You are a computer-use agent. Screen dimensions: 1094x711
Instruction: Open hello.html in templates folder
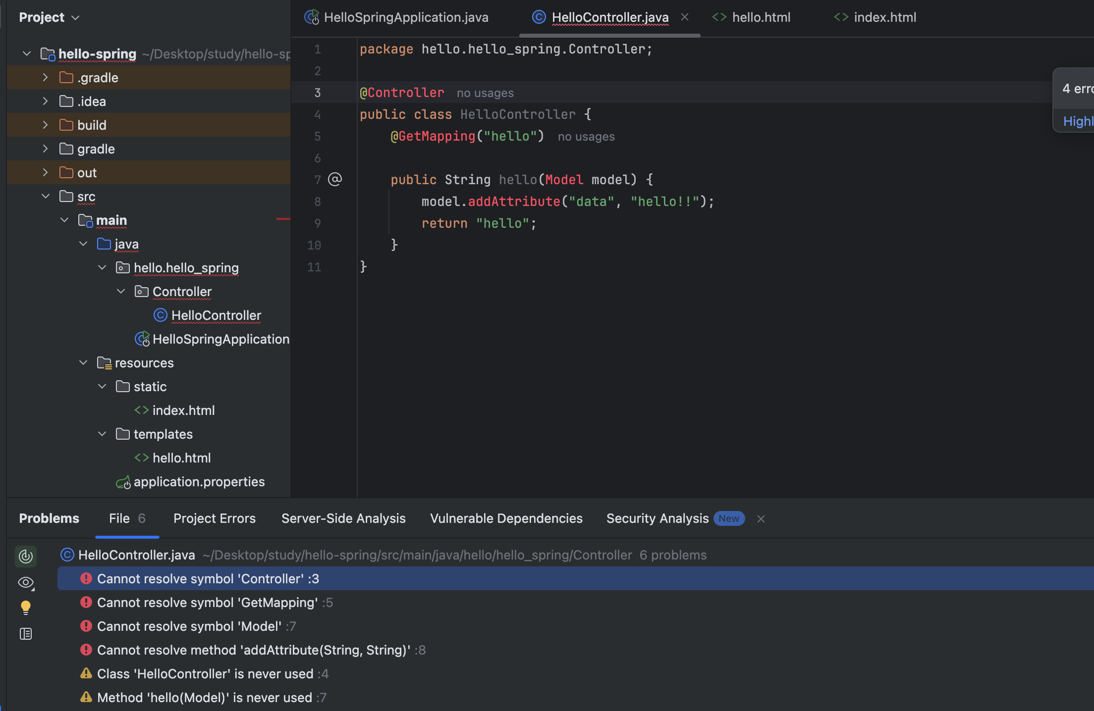(x=181, y=457)
